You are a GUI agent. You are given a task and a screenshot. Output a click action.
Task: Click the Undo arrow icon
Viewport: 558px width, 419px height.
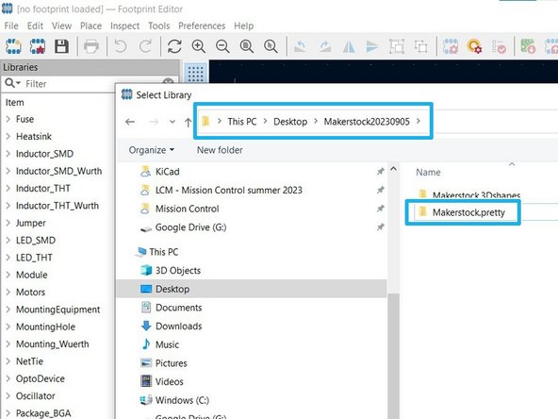[121, 46]
